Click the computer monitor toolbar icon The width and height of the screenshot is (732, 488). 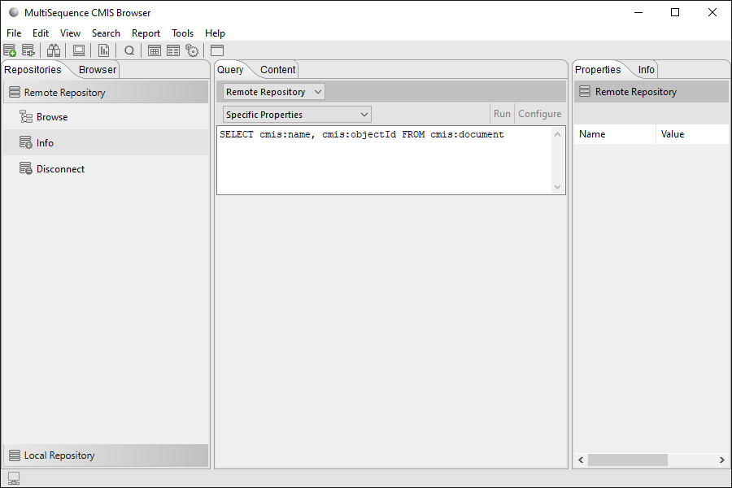(x=78, y=50)
